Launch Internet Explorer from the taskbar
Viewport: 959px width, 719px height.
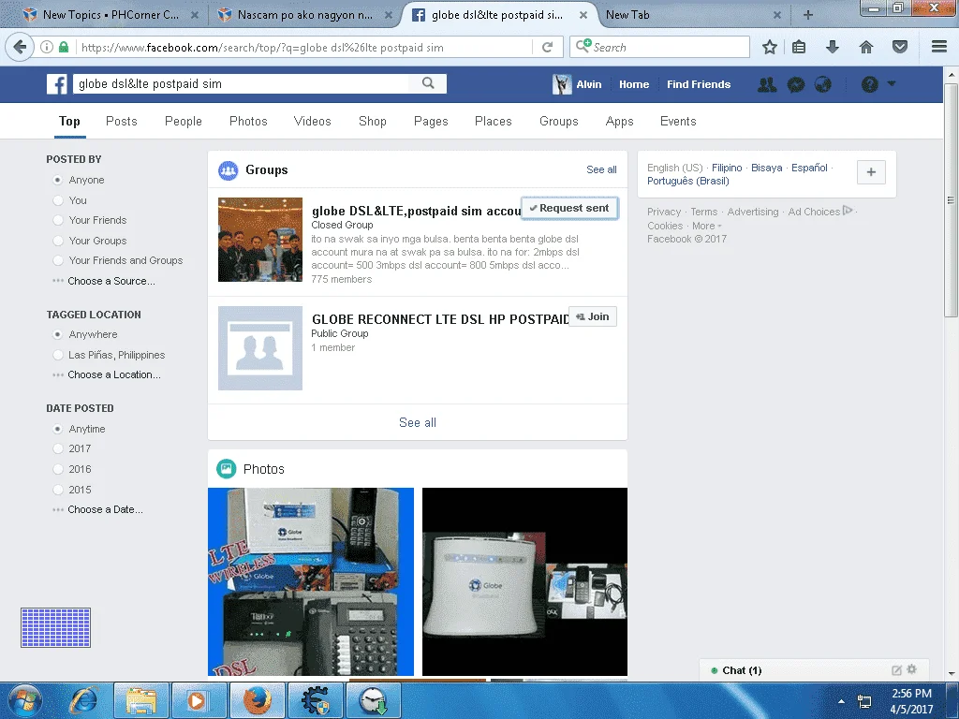pos(83,700)
